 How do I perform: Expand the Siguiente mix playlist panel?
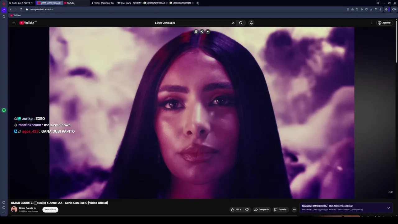(388, 208)
